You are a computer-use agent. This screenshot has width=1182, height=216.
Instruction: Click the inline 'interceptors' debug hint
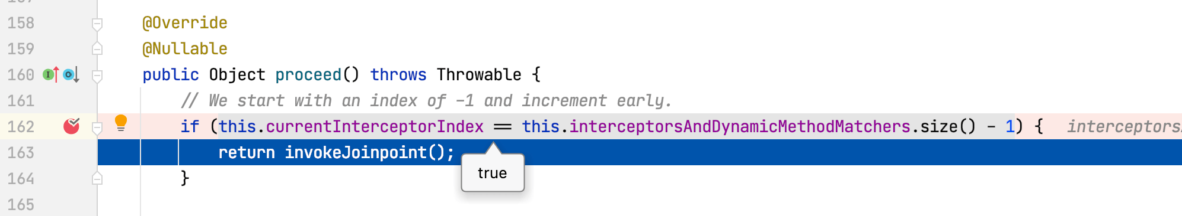1124,126
